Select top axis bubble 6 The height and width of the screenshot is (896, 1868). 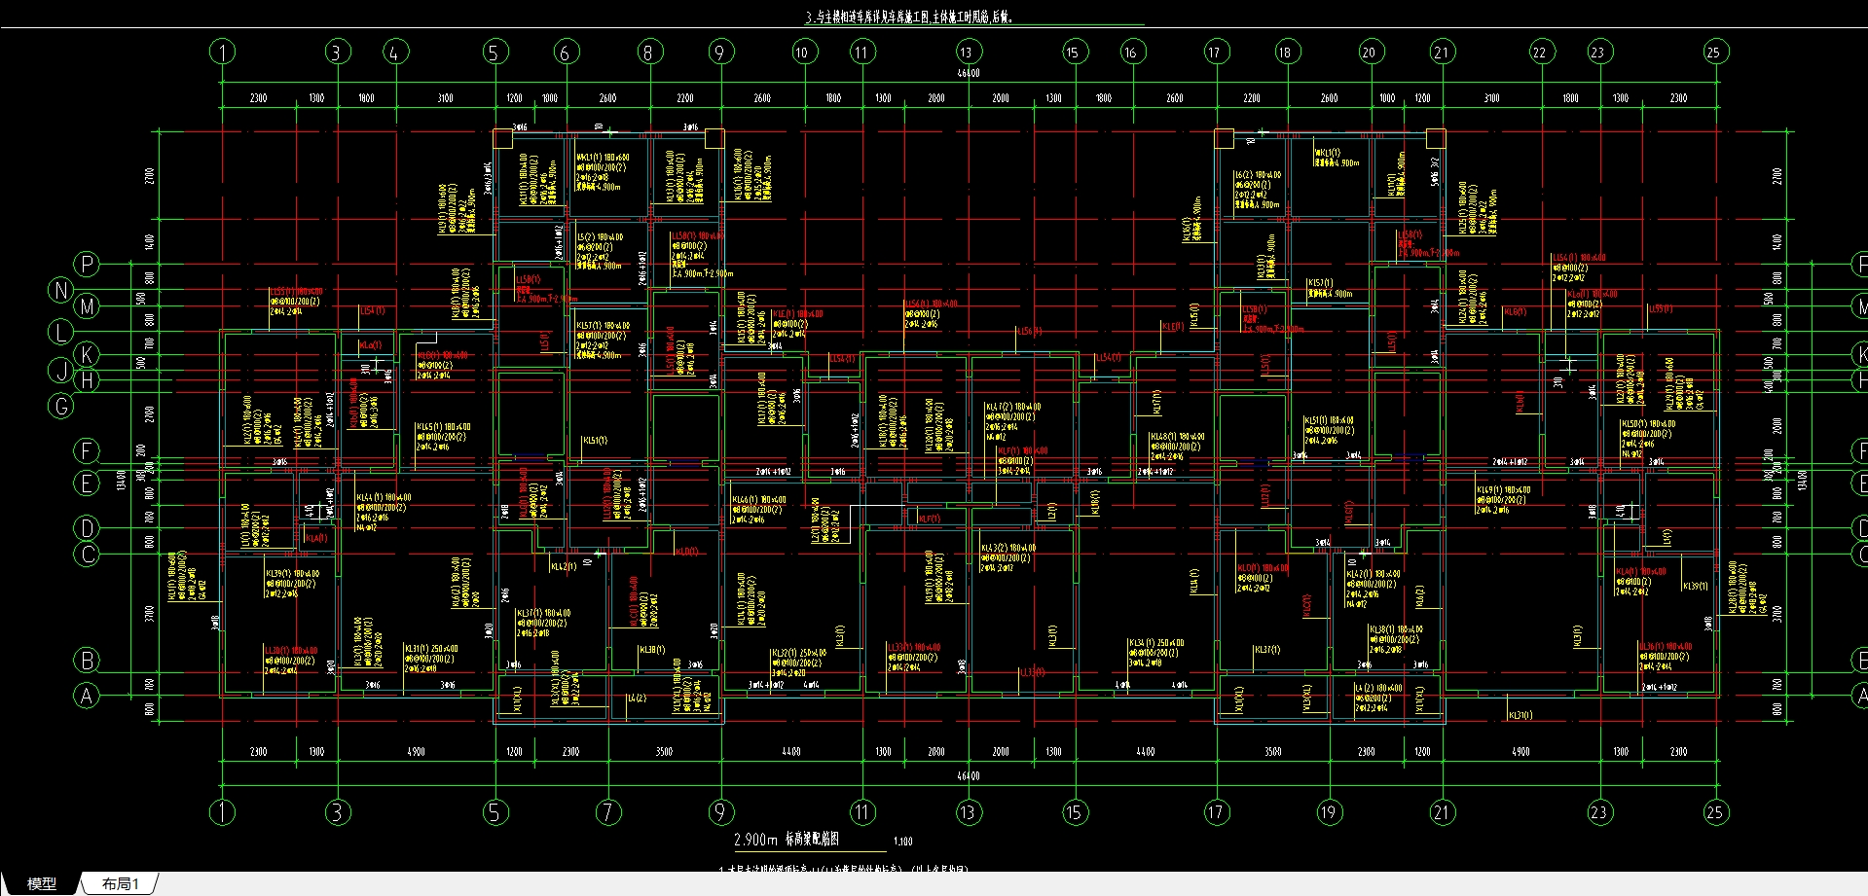coord(565,53)
